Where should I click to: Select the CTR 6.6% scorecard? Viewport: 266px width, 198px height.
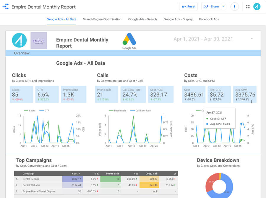tap(47, 94)
